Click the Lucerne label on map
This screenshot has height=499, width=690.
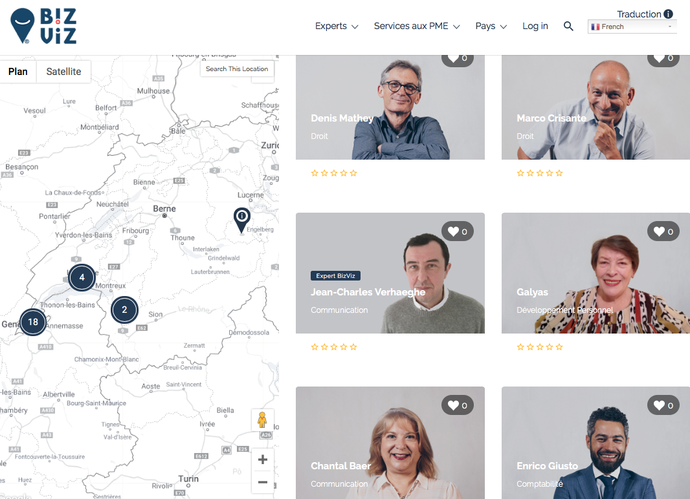click(251, 195)
